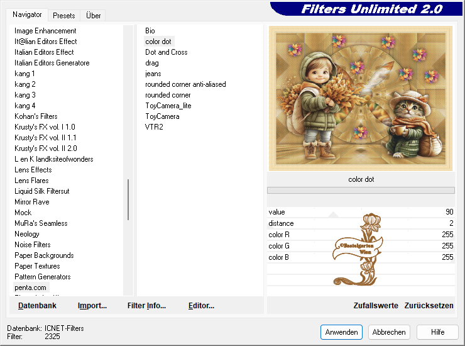Choose the color dot filter

coord(158,42)
